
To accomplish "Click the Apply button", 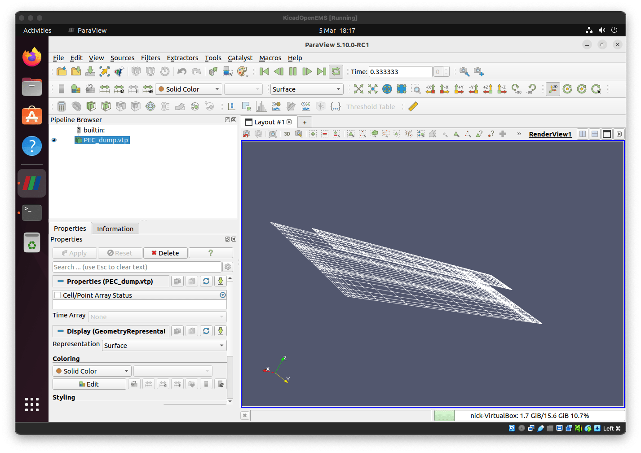I will pos(75,253).
